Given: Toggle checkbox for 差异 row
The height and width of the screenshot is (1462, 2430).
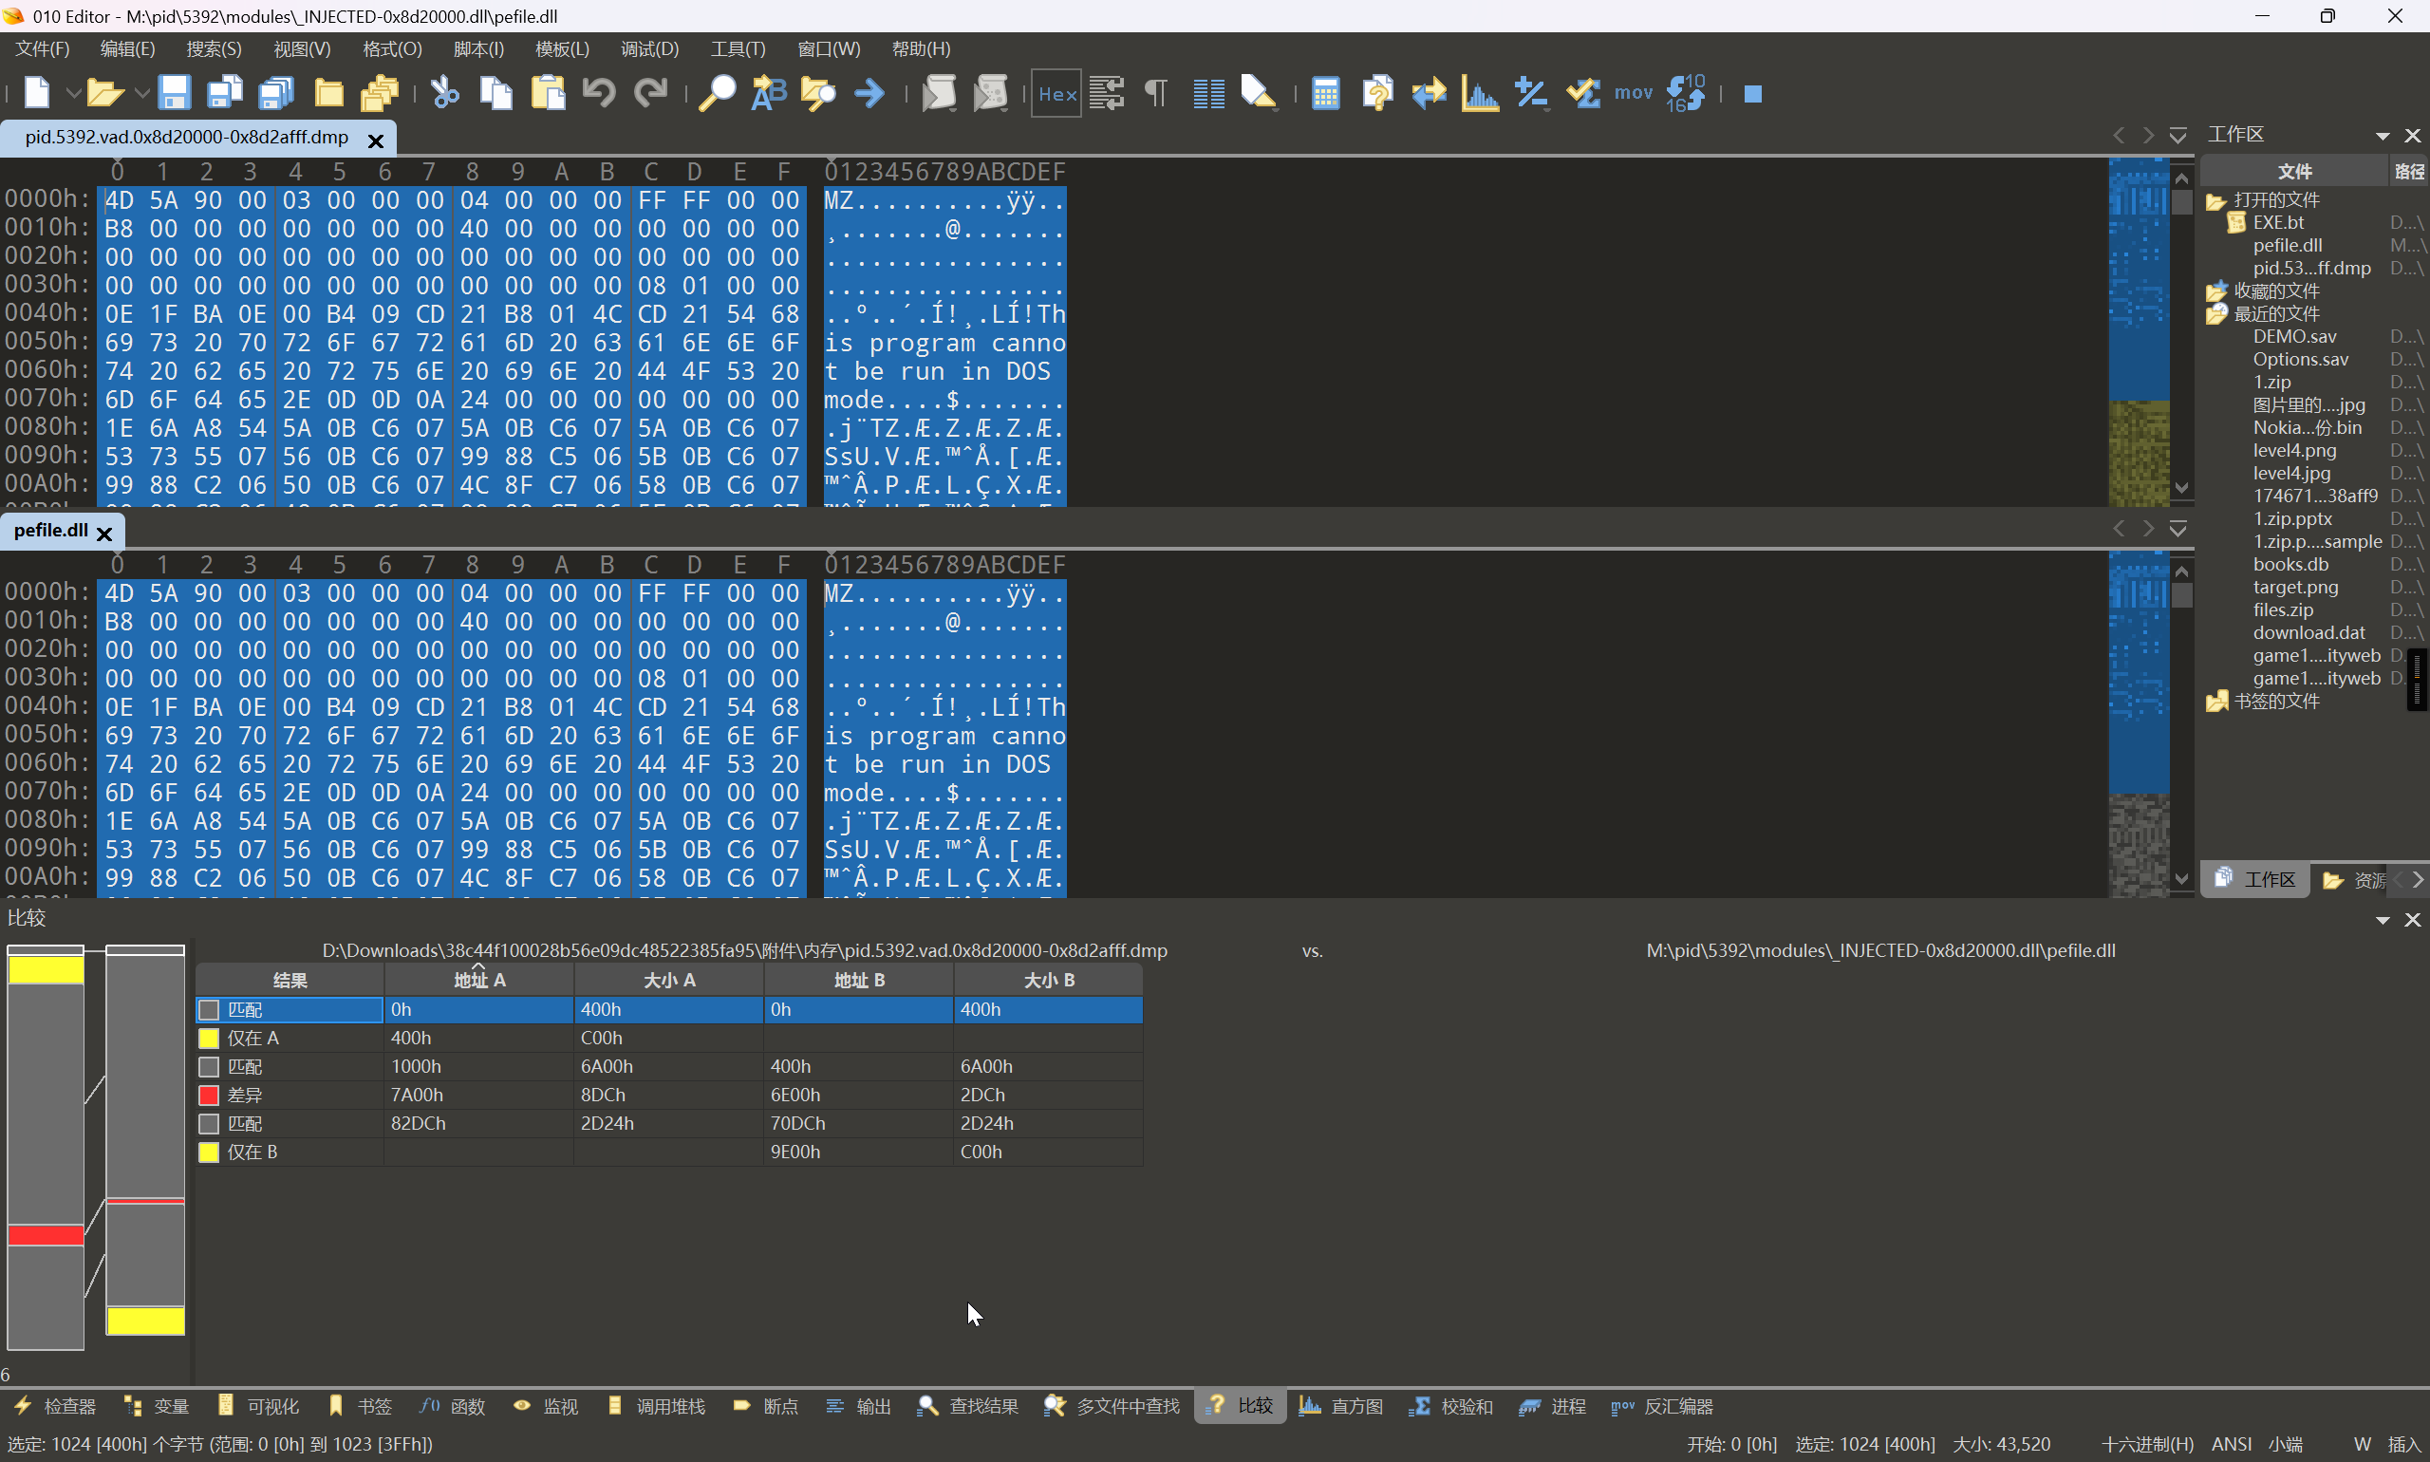Looking at the screenshot, I should coord(209,1096).
